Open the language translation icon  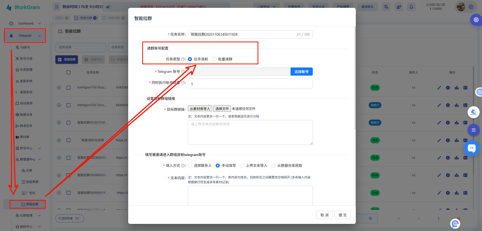(386, 7)
